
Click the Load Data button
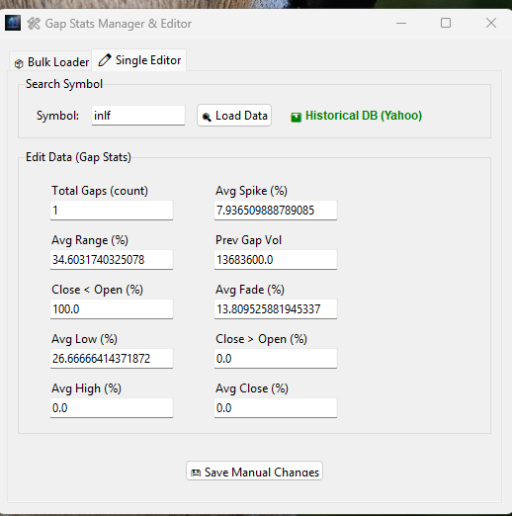coord(234,116)
